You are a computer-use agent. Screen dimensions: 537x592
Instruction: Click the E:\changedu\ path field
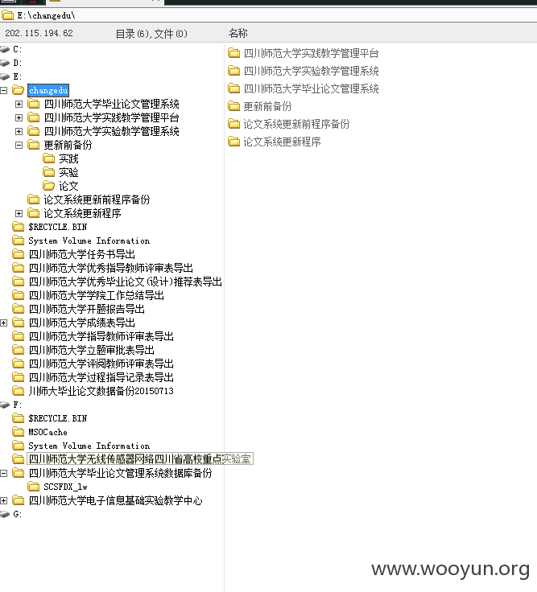coord(268,15)
